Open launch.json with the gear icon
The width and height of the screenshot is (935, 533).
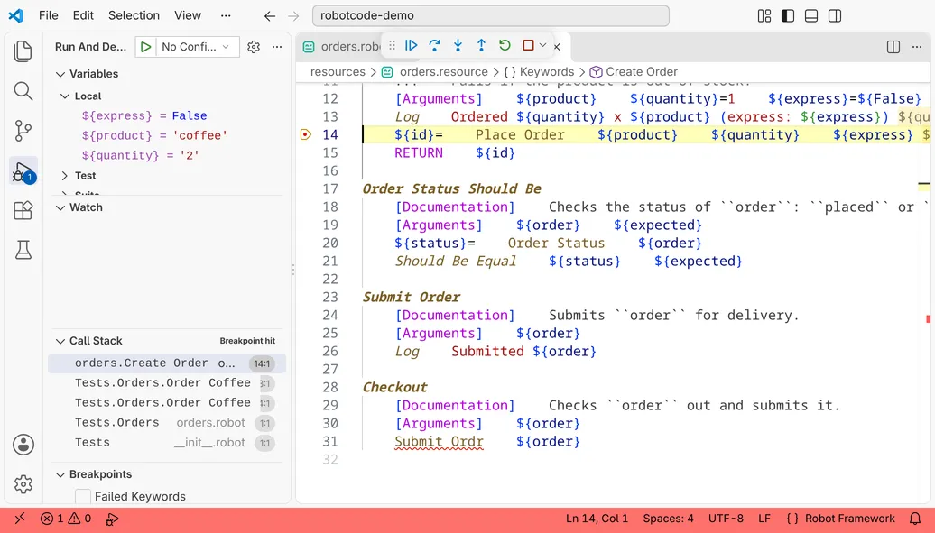tap(254, 47)
